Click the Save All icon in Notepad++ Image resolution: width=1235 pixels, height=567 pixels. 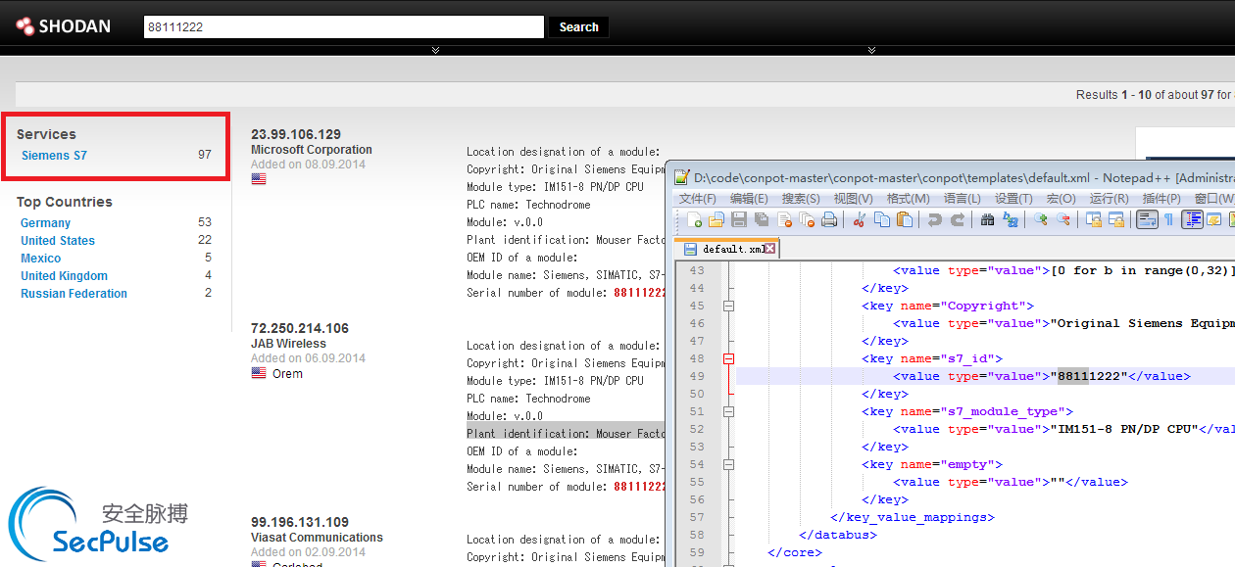762,220
